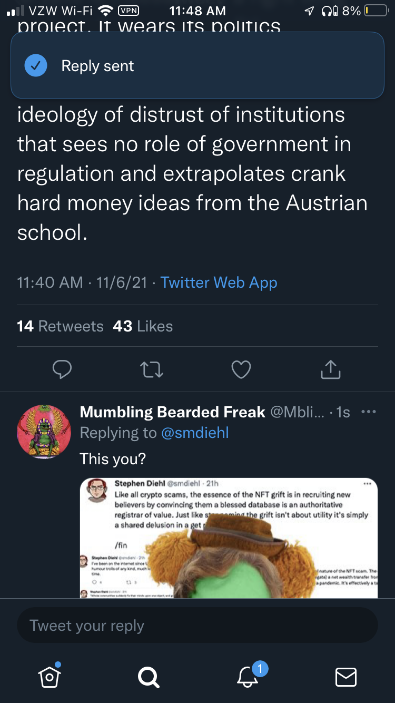Viewport: 395px width, 703px height.
Task: View the 43 Likes list
Action: coord(143,326)
